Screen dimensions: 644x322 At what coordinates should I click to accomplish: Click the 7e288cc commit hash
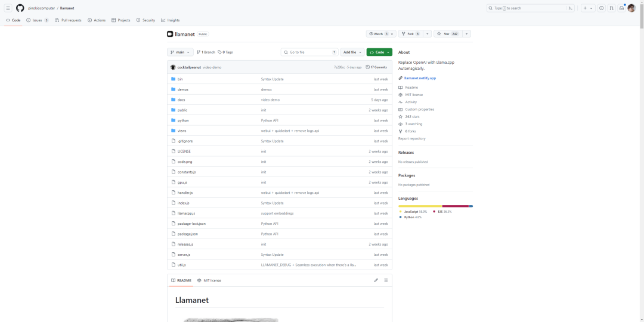tap(339, 67)
